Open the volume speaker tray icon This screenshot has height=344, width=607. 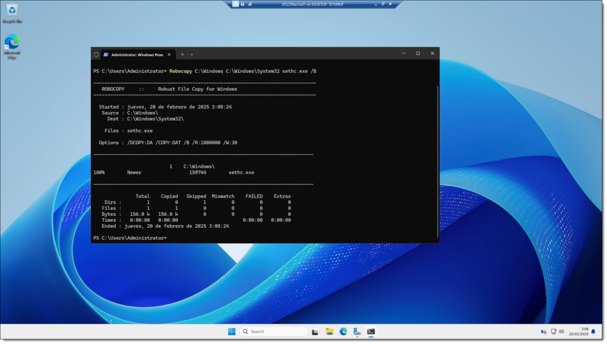[x=561, y=332]
